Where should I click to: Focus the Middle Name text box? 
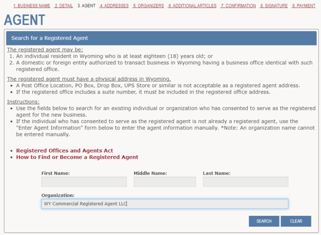(x=165, y=182)
